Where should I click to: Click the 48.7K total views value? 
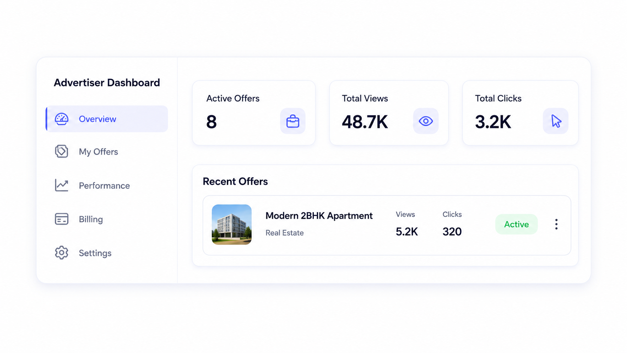pyautogui.click(x=365, y=122)
